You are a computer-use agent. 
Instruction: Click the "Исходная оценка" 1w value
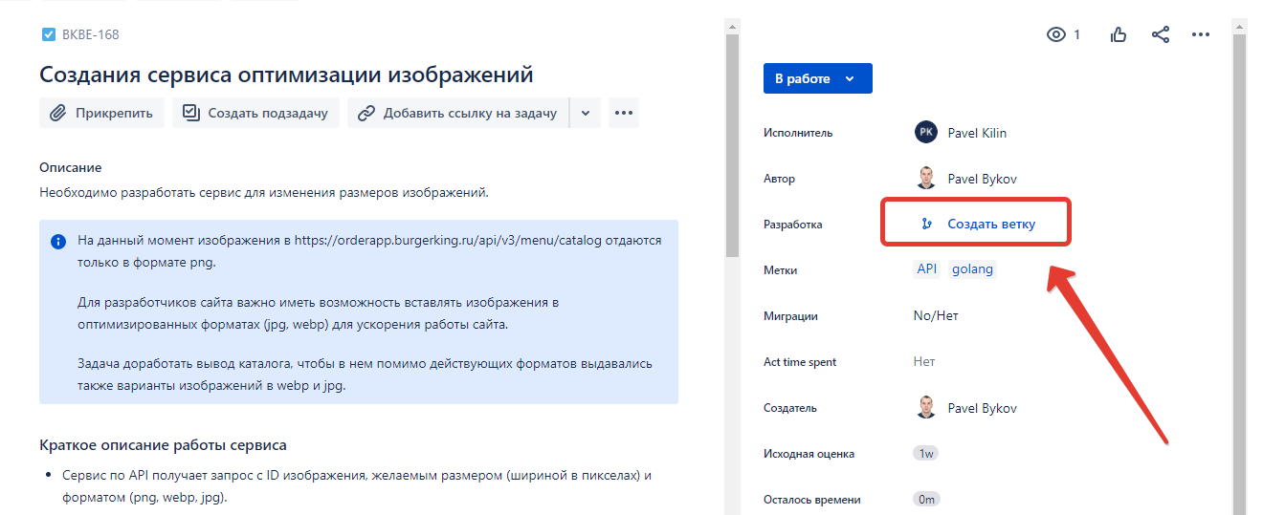pos(925,454)
